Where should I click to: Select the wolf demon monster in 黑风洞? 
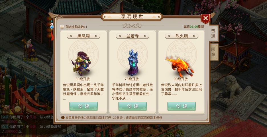tap(81, 64)
